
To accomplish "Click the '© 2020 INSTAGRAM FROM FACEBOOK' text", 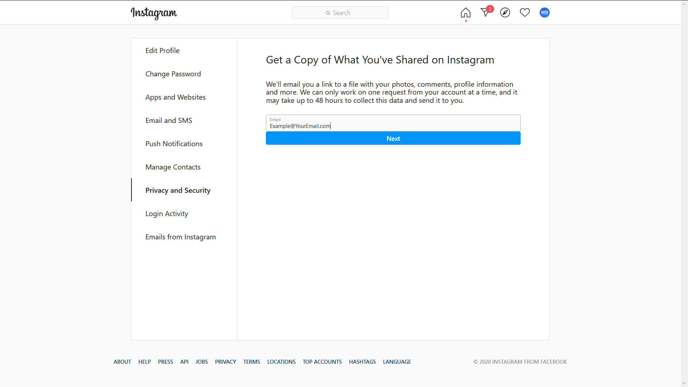I will 520,362.
